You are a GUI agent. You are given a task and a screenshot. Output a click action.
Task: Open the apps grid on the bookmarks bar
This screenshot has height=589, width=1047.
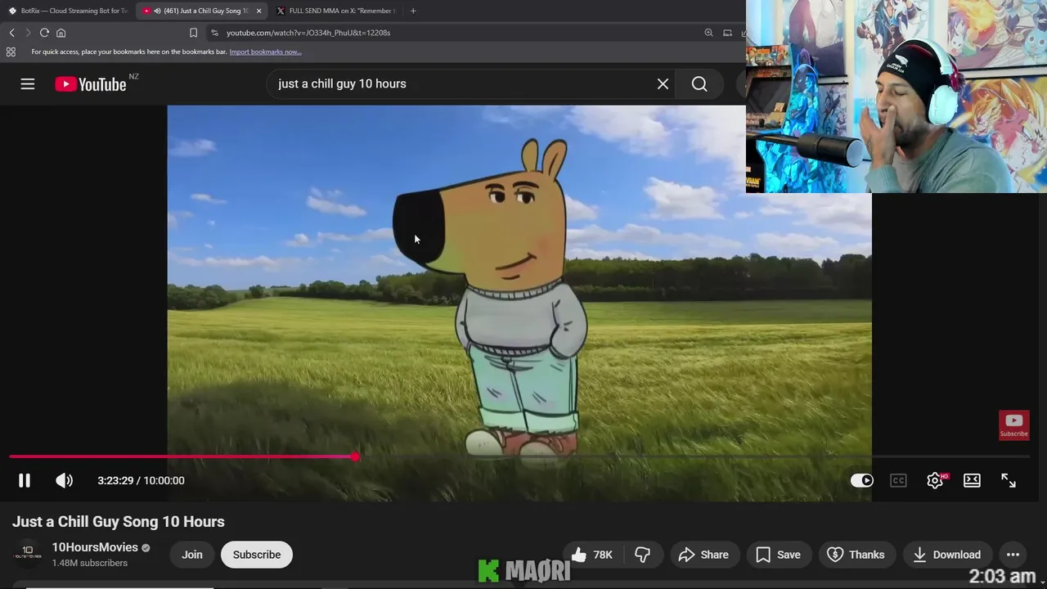tap(11, 52)
